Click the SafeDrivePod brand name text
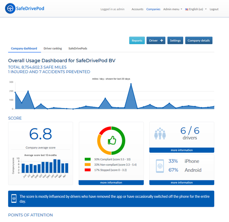Image resolution: width=229 pixels, height=222 pixels. click(30, 9)
